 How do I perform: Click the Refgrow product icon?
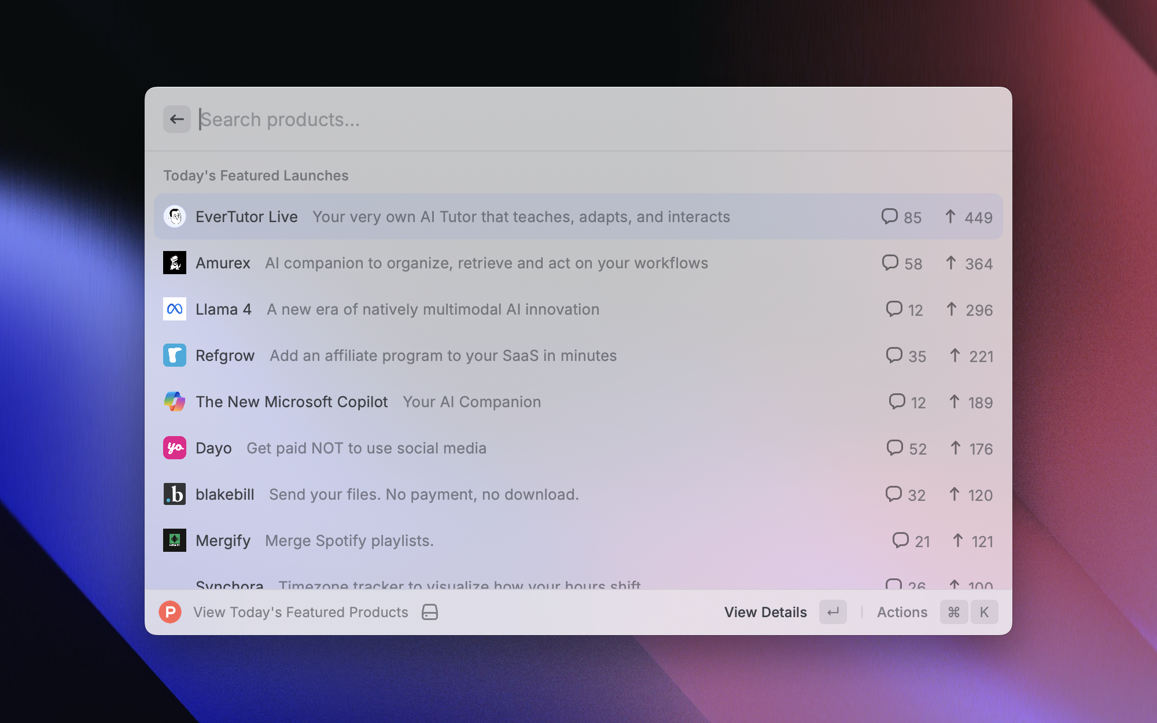pyautogui.click(x=174, y=355)
